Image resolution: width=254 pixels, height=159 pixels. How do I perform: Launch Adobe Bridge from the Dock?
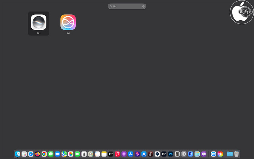[x=164, y=154]
